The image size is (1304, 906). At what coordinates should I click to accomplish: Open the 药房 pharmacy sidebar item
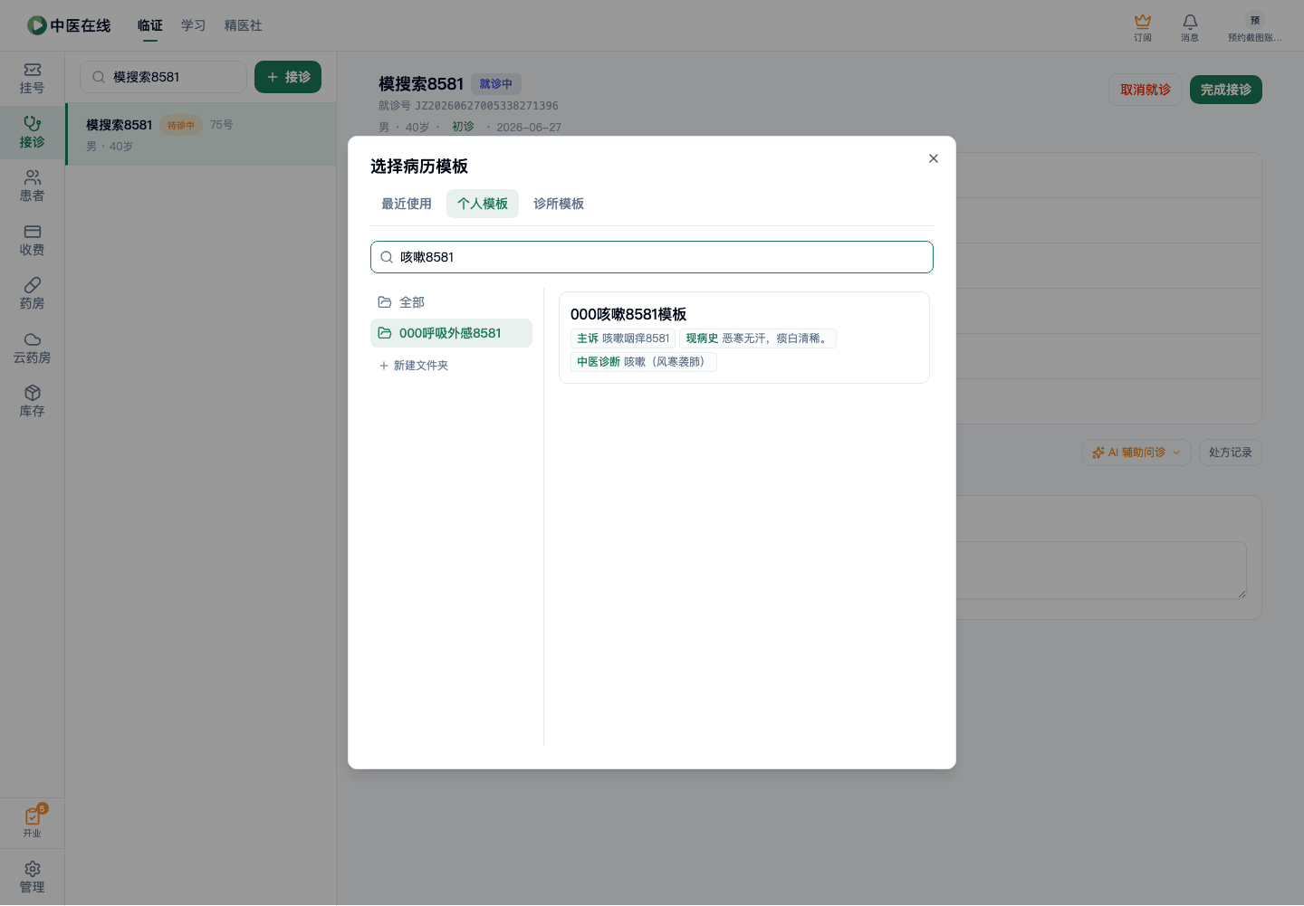coord(33,294)
